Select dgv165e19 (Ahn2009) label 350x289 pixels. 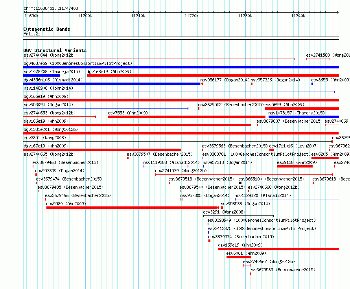pyautogui.click(x=46, y=96)
